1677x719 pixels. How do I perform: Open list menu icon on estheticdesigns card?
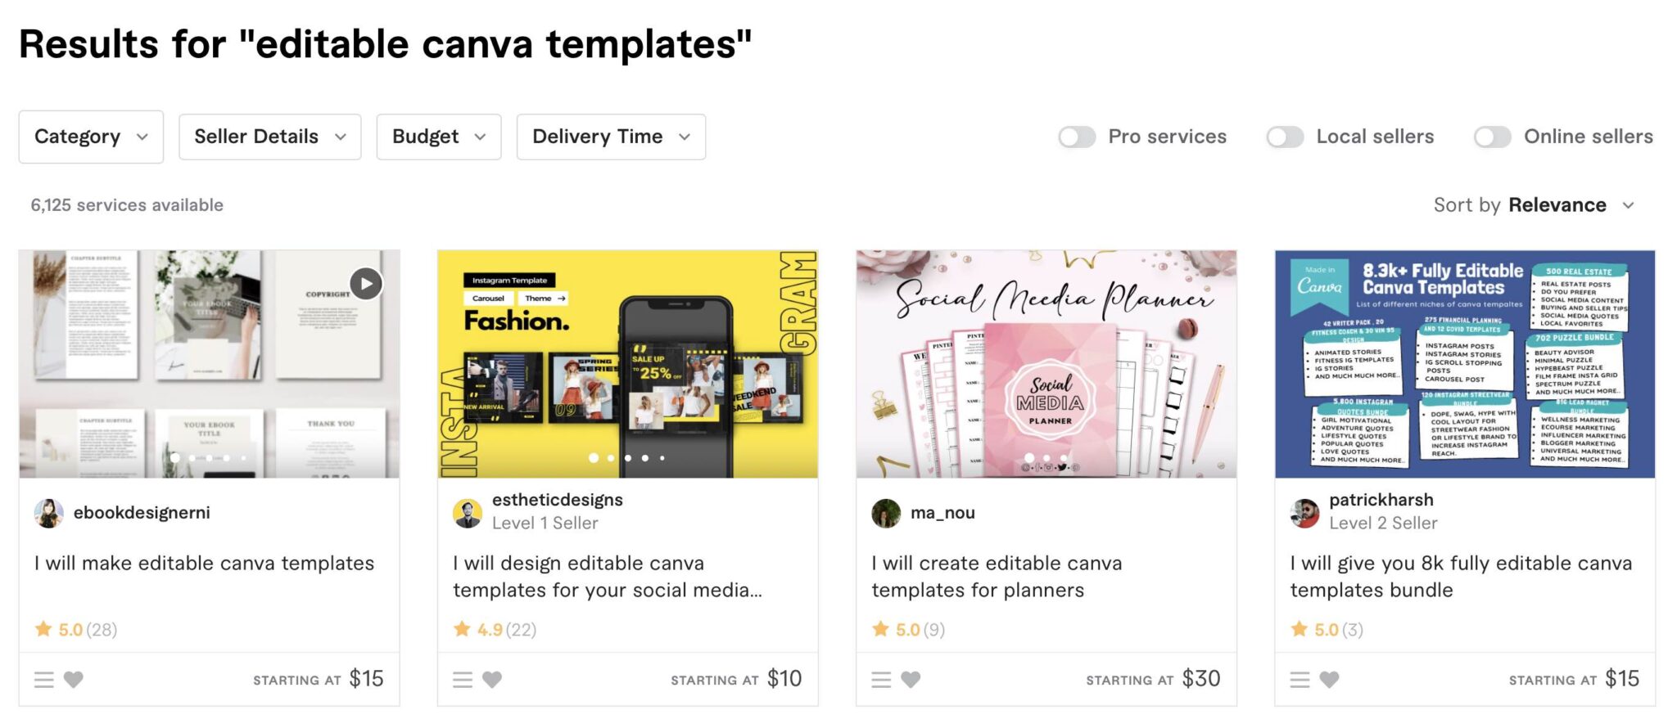(x=463, y=679)
